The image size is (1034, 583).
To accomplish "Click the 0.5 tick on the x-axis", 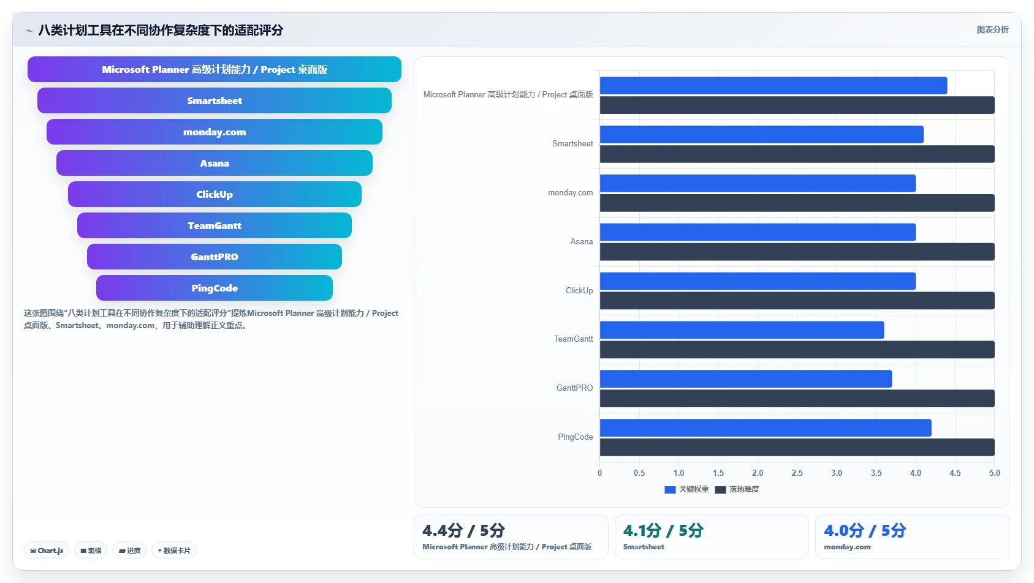I will tap(639, 473).
